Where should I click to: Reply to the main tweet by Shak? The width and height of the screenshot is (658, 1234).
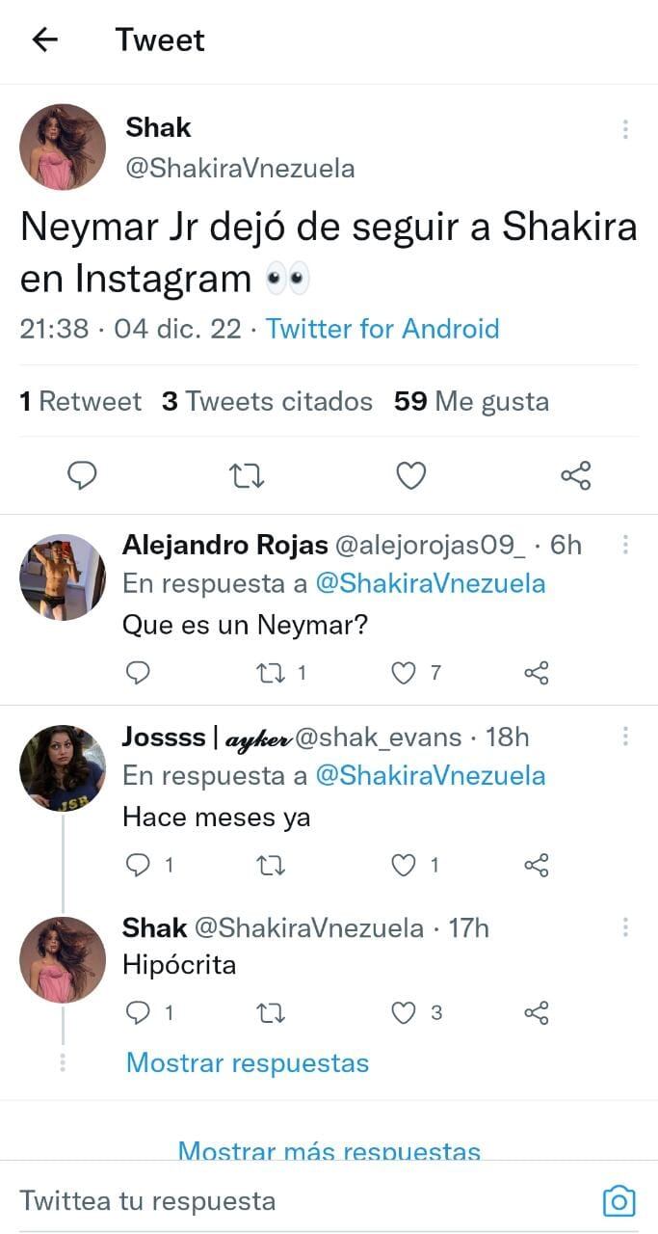point(84,475)
